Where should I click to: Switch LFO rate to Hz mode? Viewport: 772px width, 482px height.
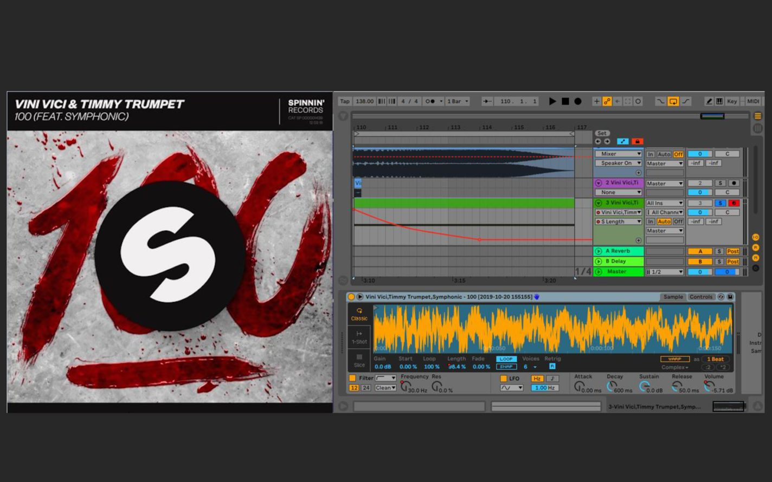click(x=537, y=379)
